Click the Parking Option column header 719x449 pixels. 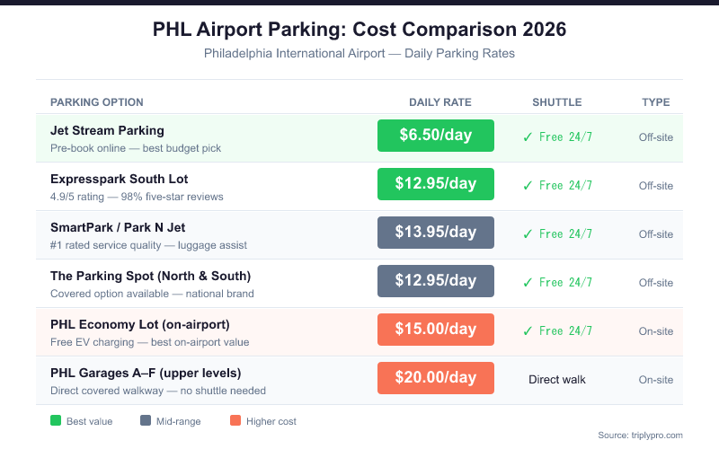click(x=97, y=102)
